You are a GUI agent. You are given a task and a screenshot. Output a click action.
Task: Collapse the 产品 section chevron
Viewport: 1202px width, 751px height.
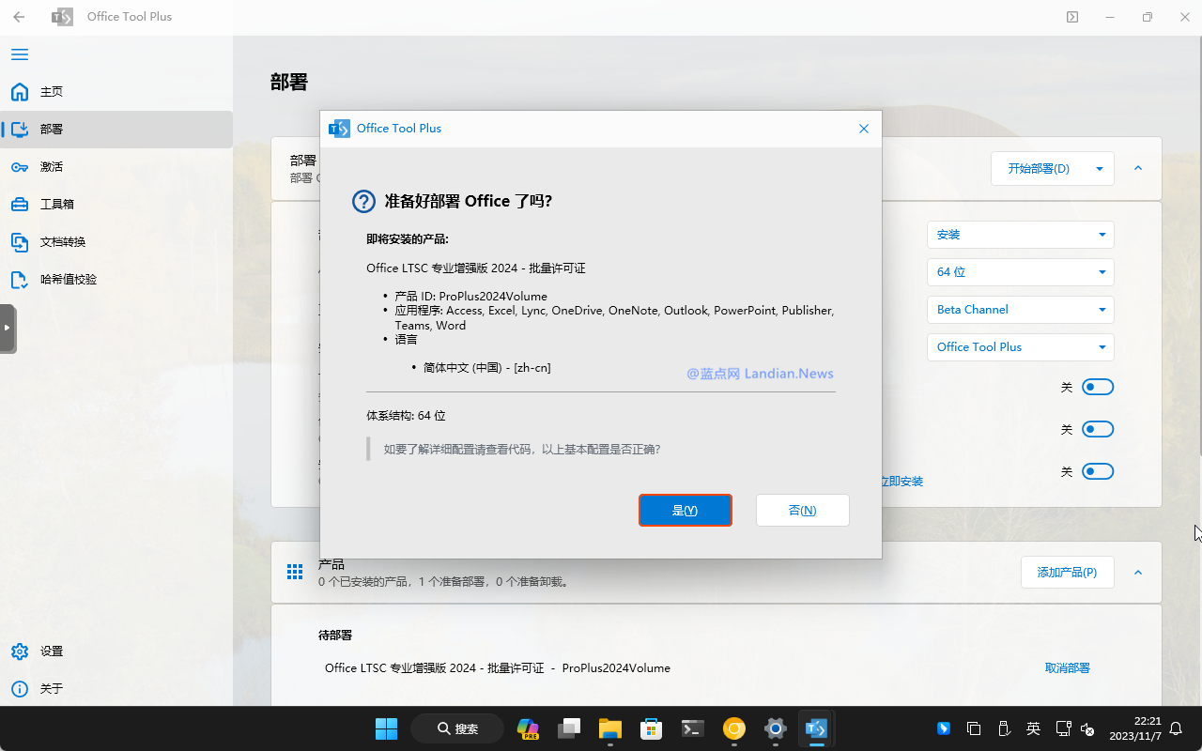[x=1138, y=572]
